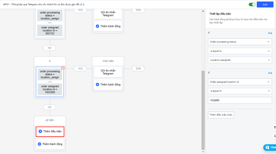Open the mail icon on the right edge
Screen dimensions: 276x154
tap(275, 127)
